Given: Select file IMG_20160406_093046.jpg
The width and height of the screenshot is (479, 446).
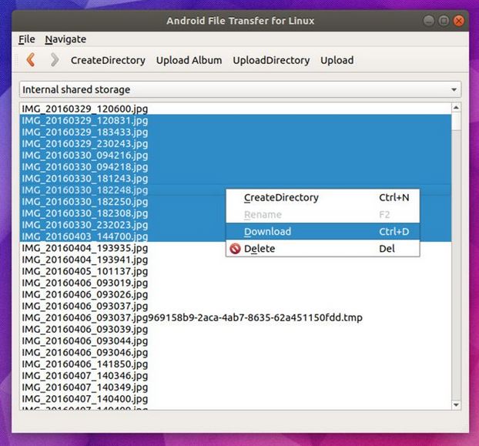Looking at the screenshot, I should pyautogui.click(x=235, y=353).
